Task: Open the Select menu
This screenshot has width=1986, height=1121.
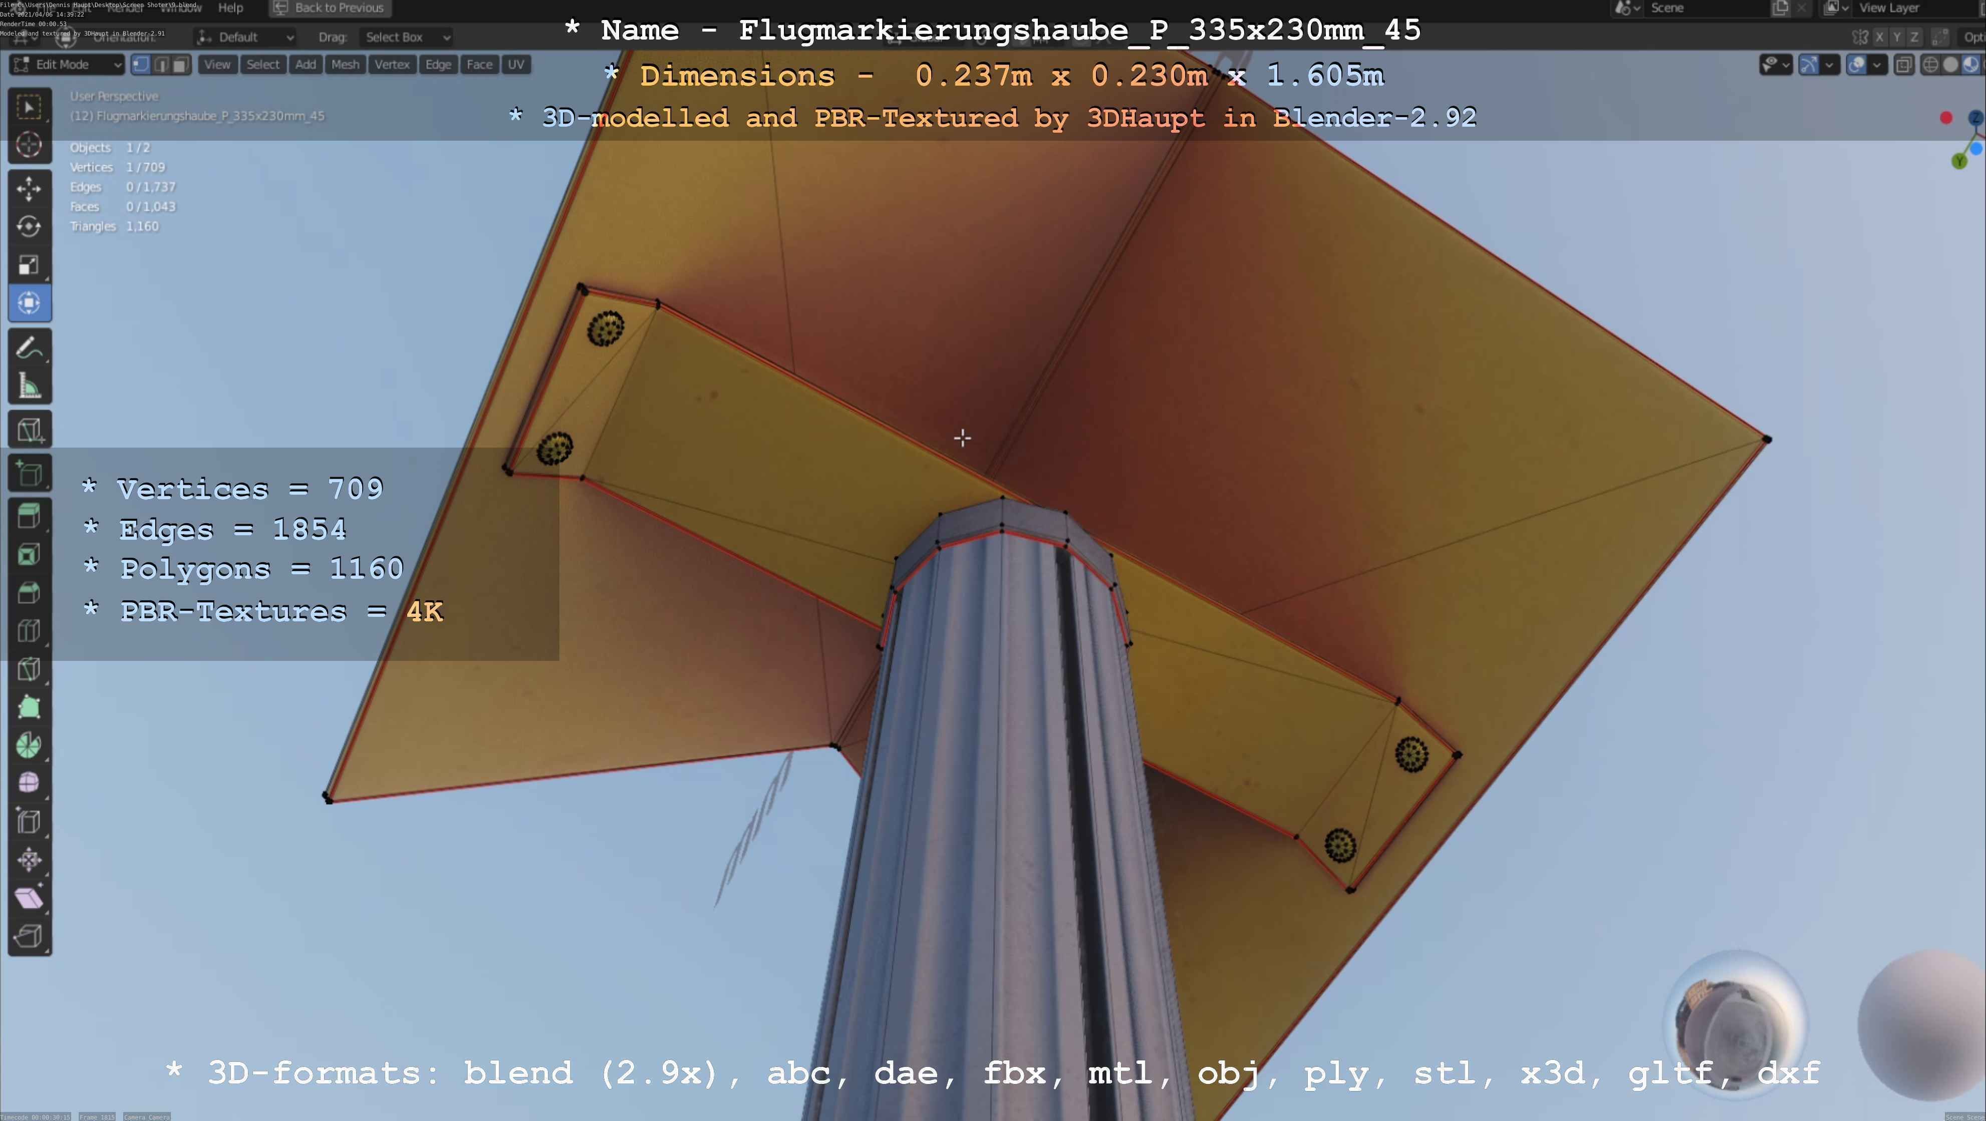Action: click(263, 65)
